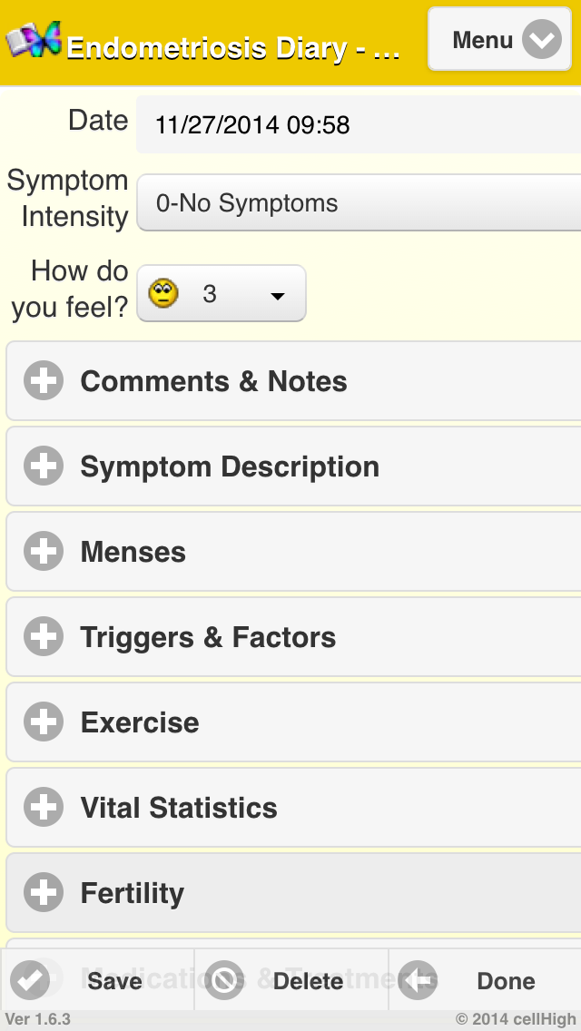Screen dimensions: 581x1031
Task: Open the How do you feel selector
Action: coord(222,294)
